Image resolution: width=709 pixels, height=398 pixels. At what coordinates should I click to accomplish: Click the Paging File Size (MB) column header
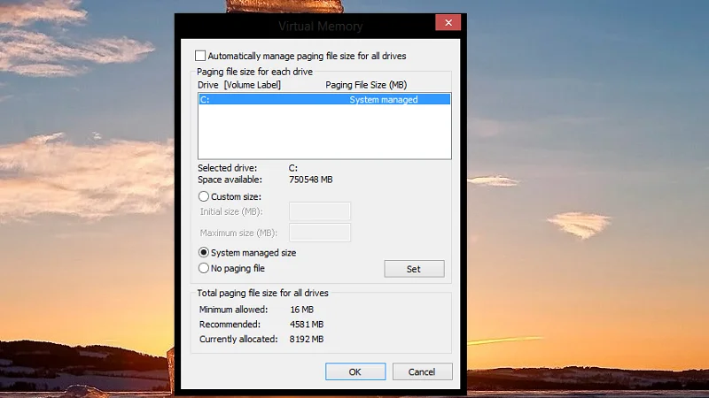coord(366,85)
